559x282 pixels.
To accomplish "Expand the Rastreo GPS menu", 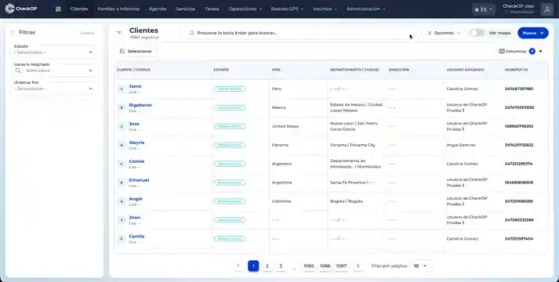I will click(287, 9).
